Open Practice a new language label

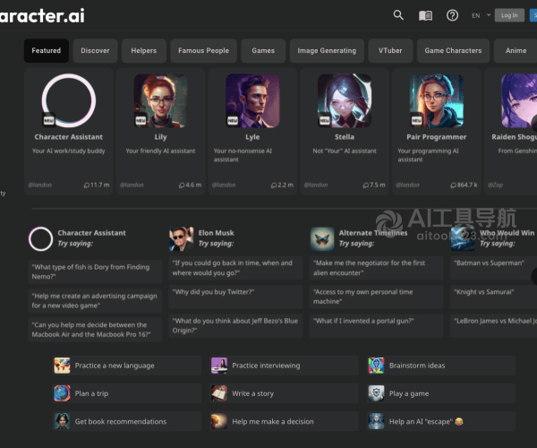(115, 366)
